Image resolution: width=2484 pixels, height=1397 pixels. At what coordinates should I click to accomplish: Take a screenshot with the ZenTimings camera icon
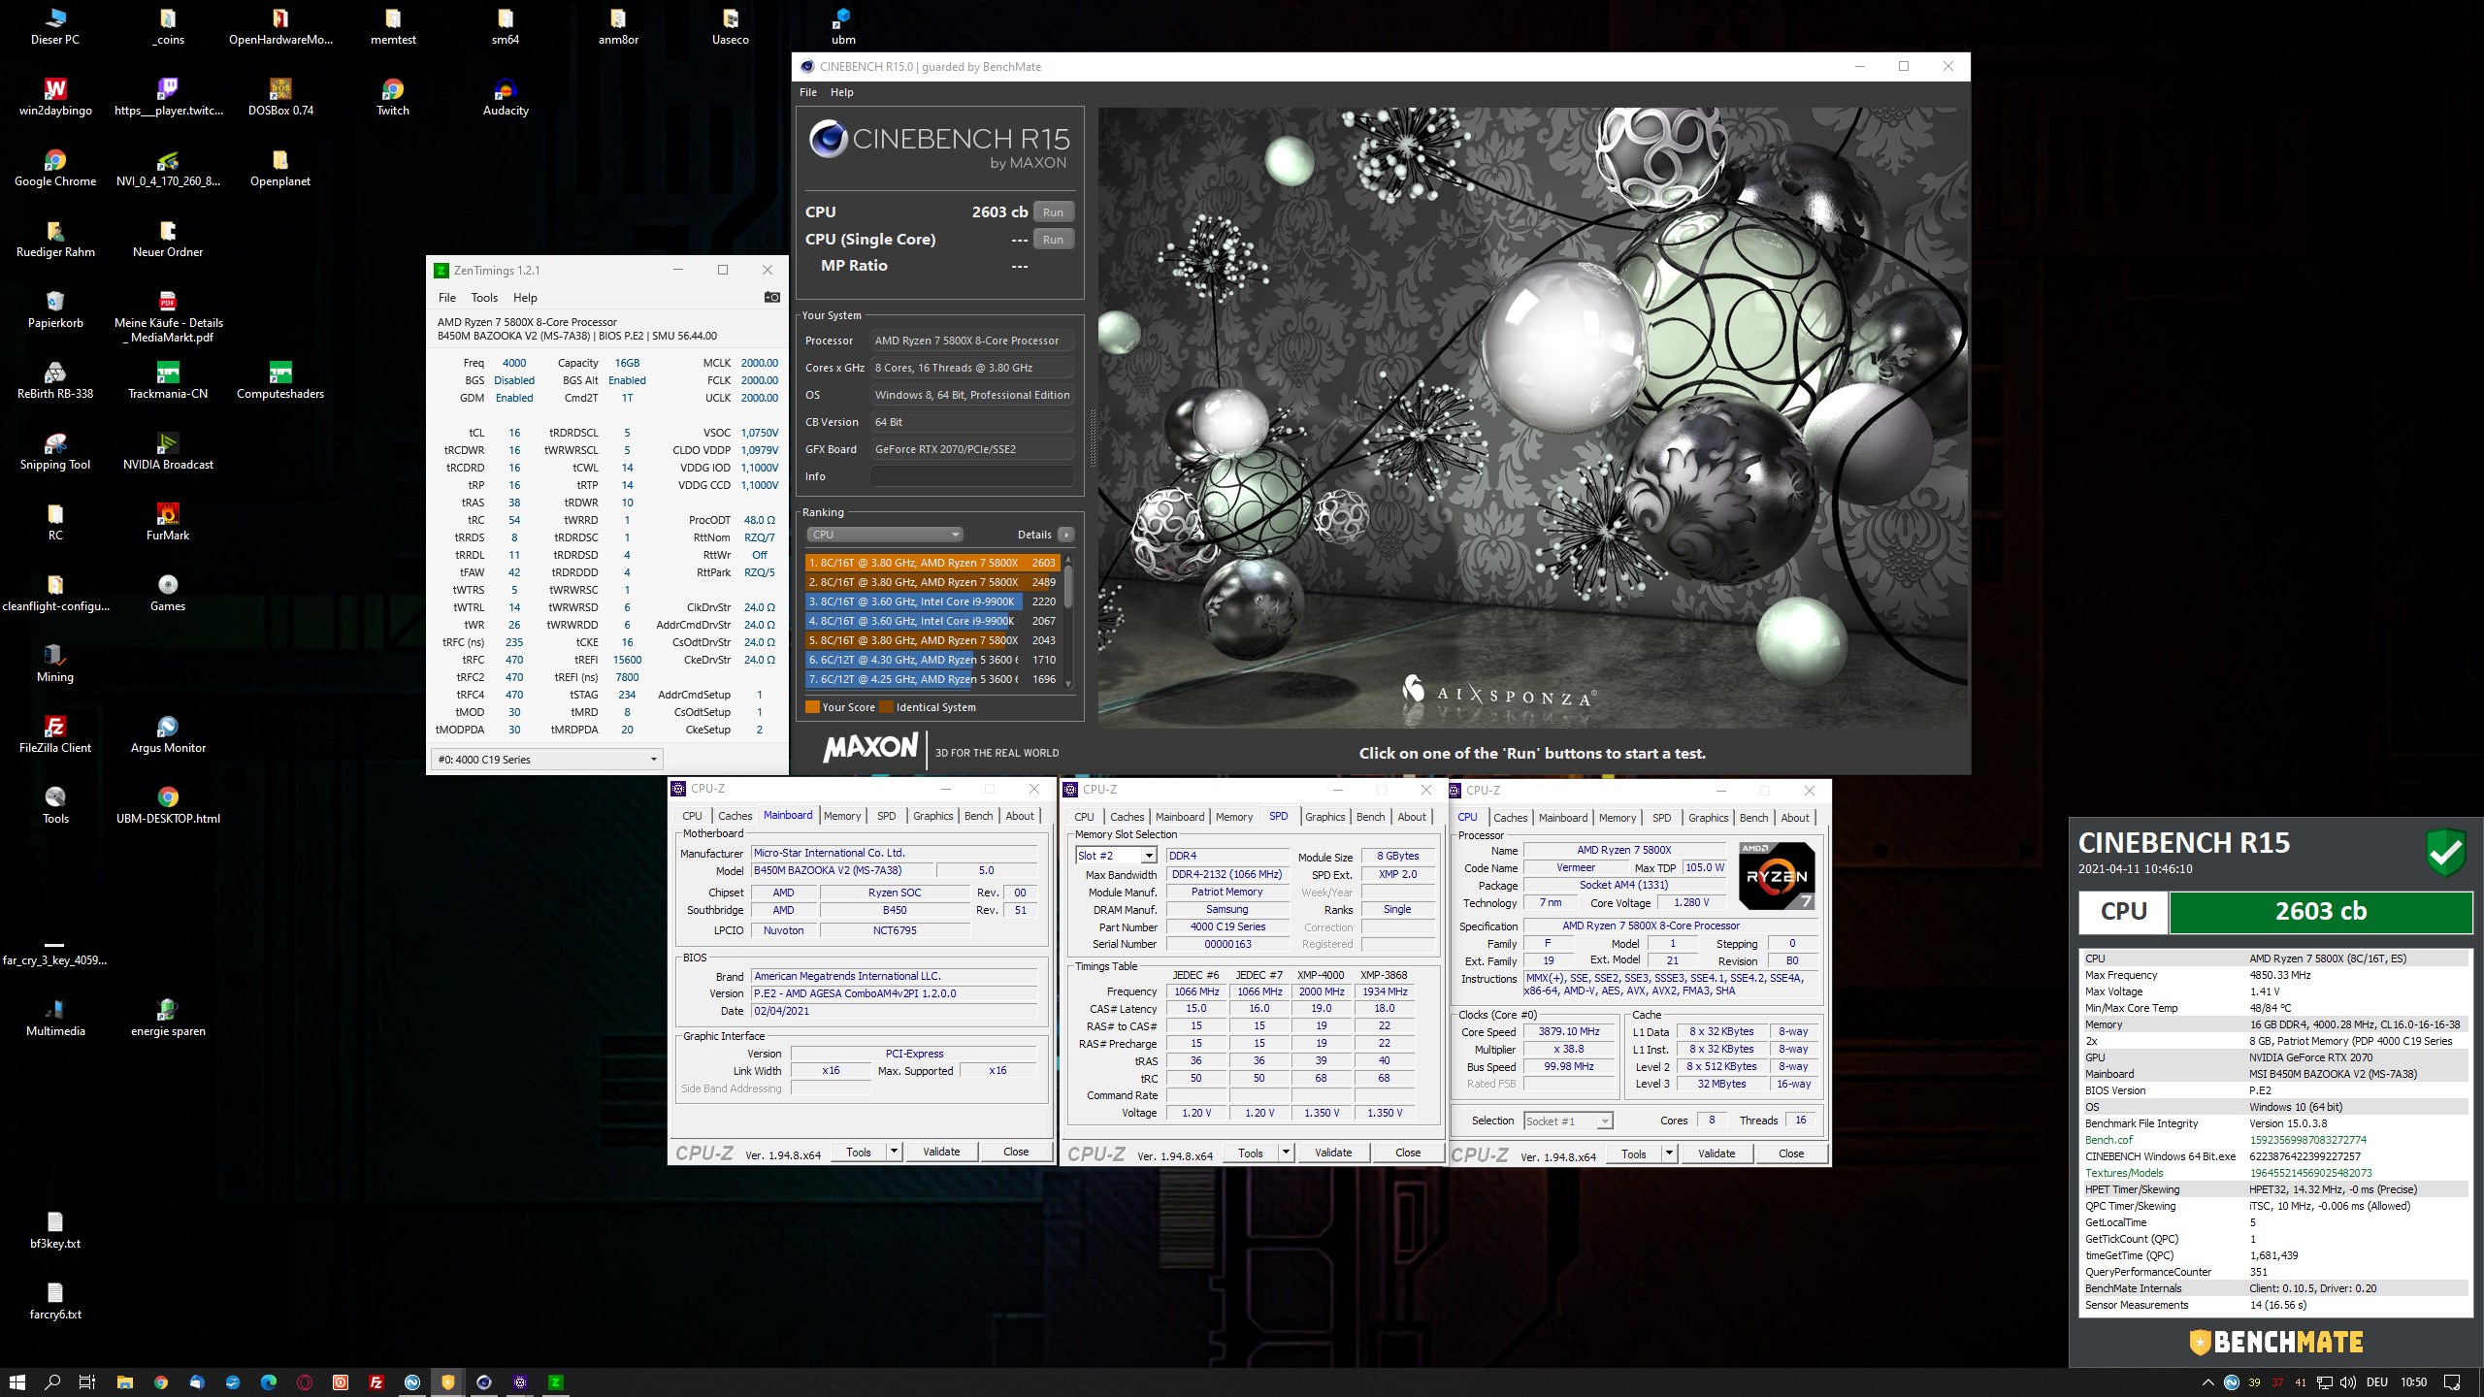(x=771, y=297)
